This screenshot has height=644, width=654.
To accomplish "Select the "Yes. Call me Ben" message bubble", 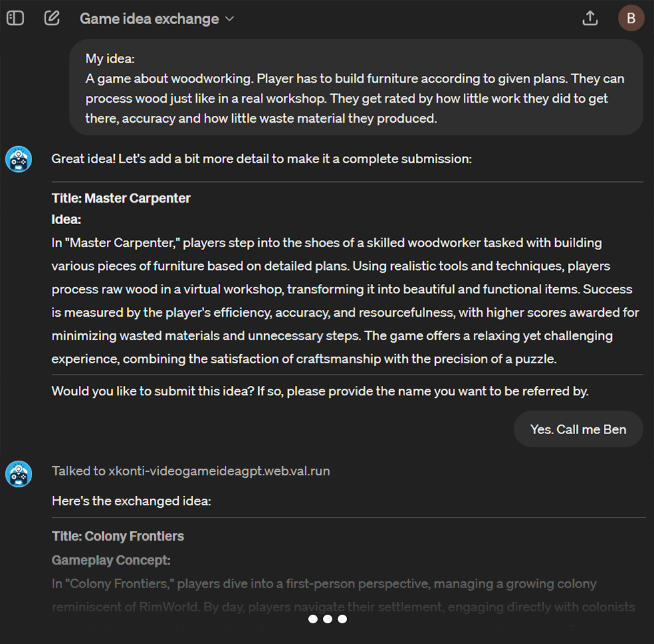I will 578,429.
